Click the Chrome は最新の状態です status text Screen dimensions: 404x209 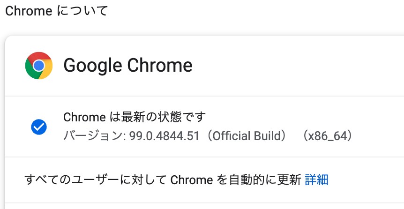tap(135, 117)
